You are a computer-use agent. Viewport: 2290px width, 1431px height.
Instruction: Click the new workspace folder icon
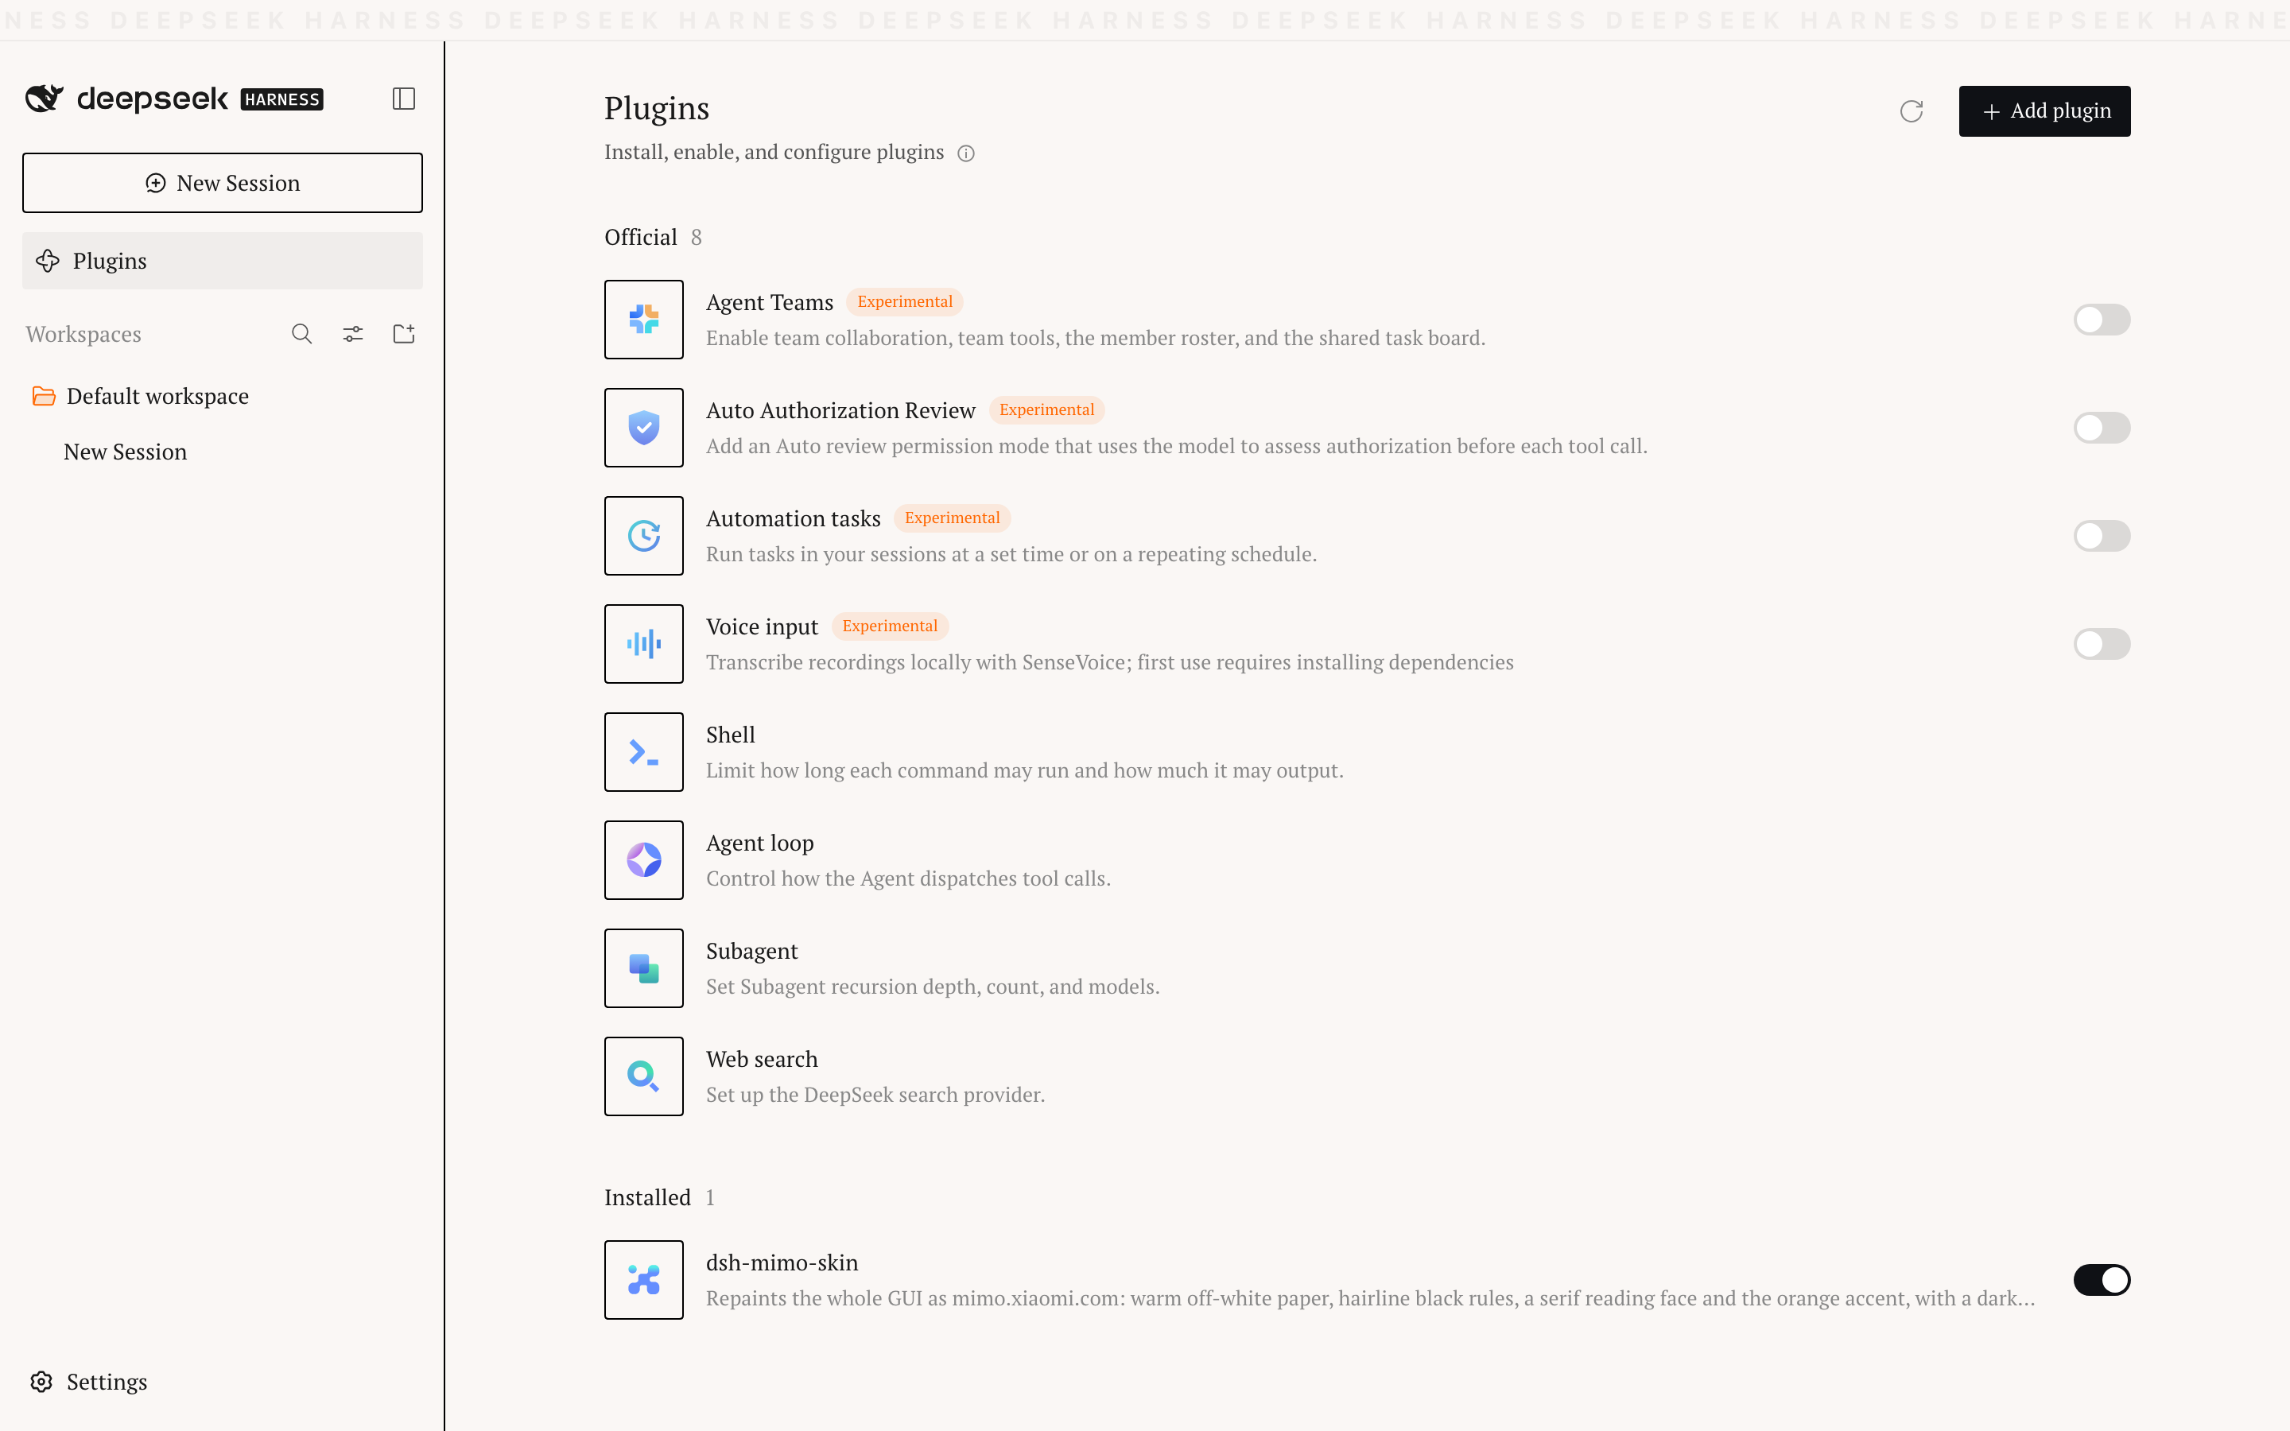404,334
